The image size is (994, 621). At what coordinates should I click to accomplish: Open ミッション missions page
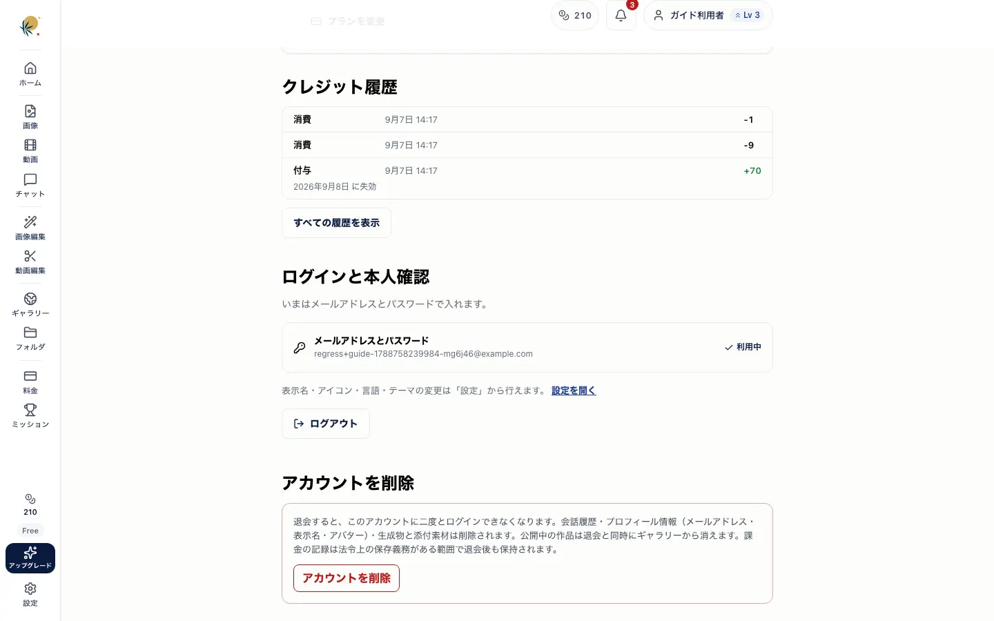pos(30,416)
